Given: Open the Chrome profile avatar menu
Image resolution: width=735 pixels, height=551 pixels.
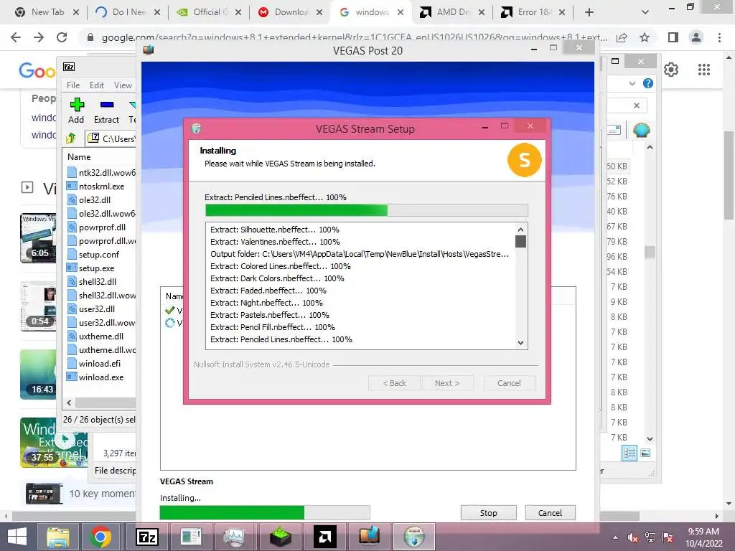Looking at the screenshot, I should (696, 37).
